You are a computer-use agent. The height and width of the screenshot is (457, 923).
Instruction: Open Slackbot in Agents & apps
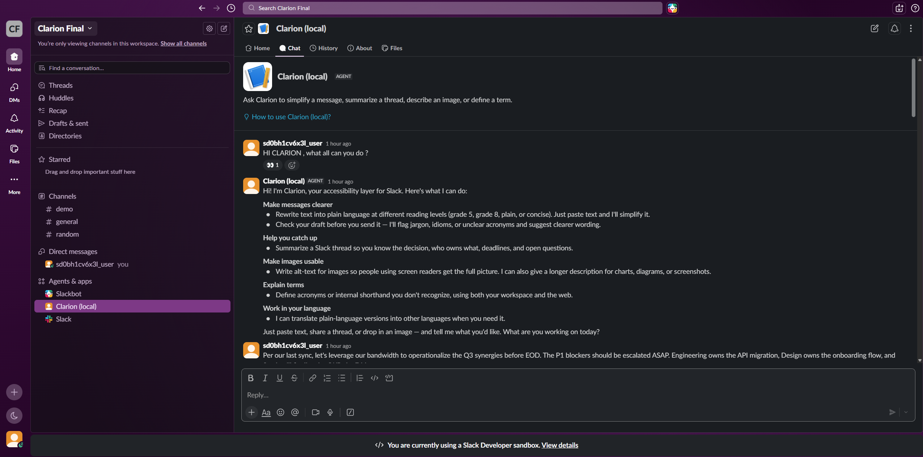tap(132, 294)
